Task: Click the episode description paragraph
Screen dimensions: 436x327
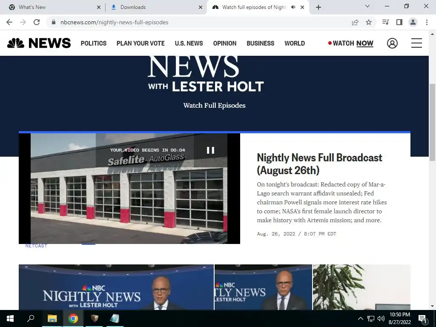Action: [322, 202]
